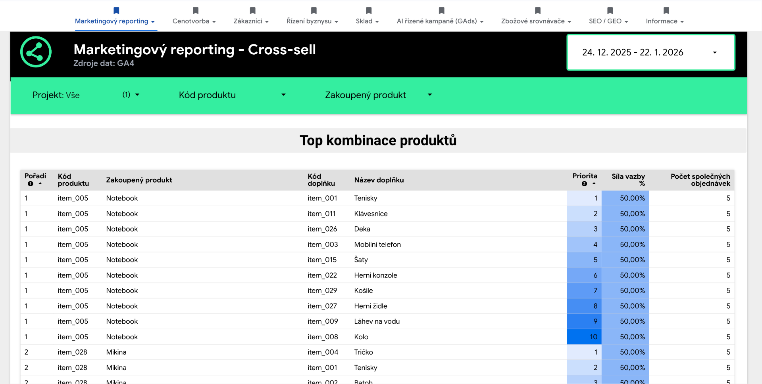The height and width of the screenshot is (384, 762).
Task: Click Zdroje dat: GA4 subtitle
Action: pos(104,63)
